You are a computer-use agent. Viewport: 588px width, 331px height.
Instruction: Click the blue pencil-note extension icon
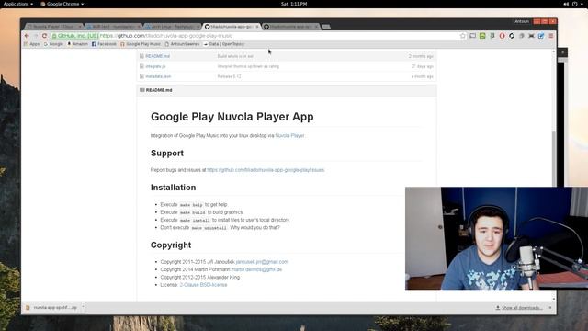coord(541,36)
